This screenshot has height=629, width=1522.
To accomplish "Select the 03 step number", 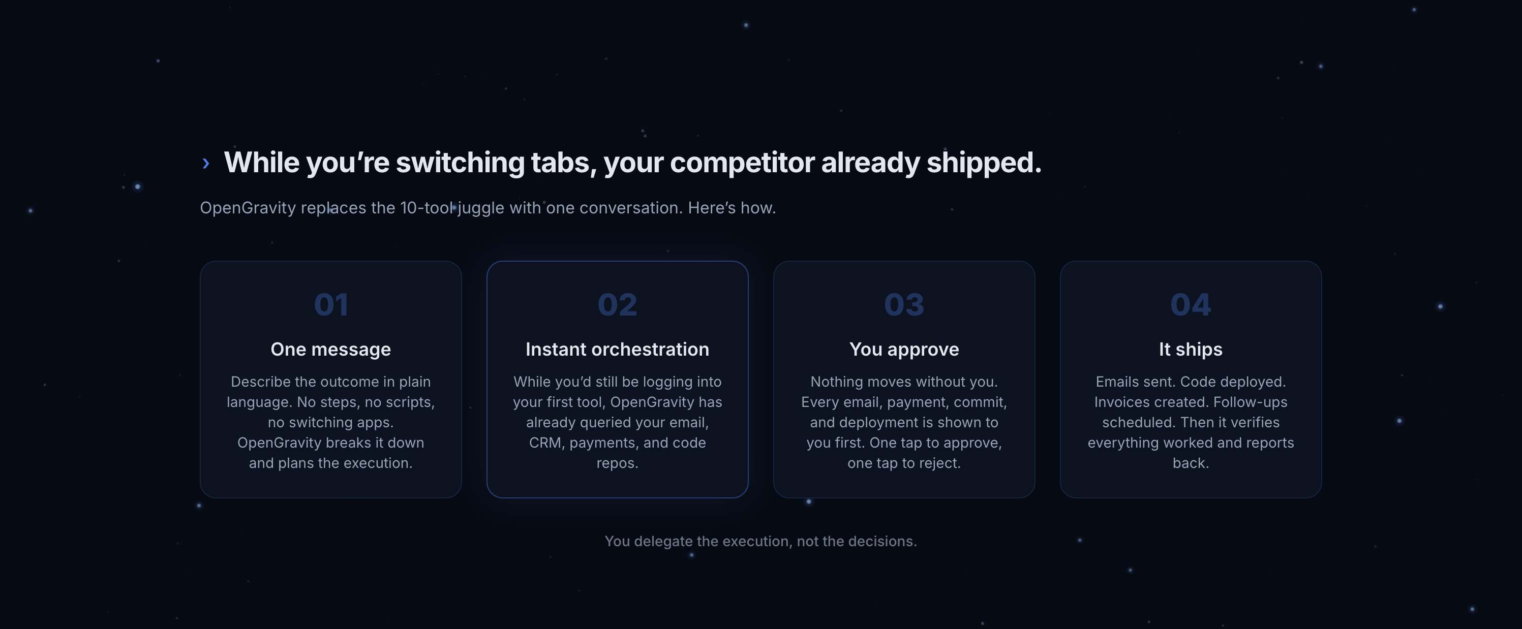I will (904, 305).
